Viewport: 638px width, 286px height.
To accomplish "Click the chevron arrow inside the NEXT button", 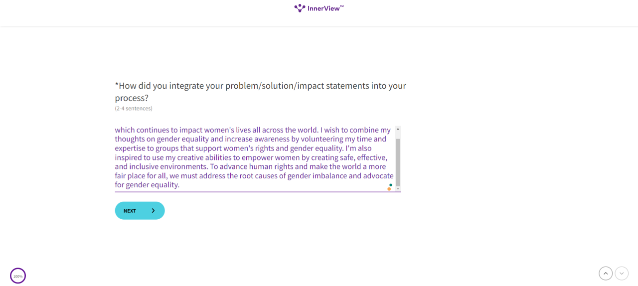I will (153, 211).
